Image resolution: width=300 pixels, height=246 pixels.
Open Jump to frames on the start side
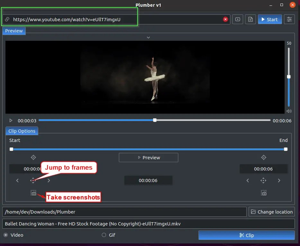33,180
